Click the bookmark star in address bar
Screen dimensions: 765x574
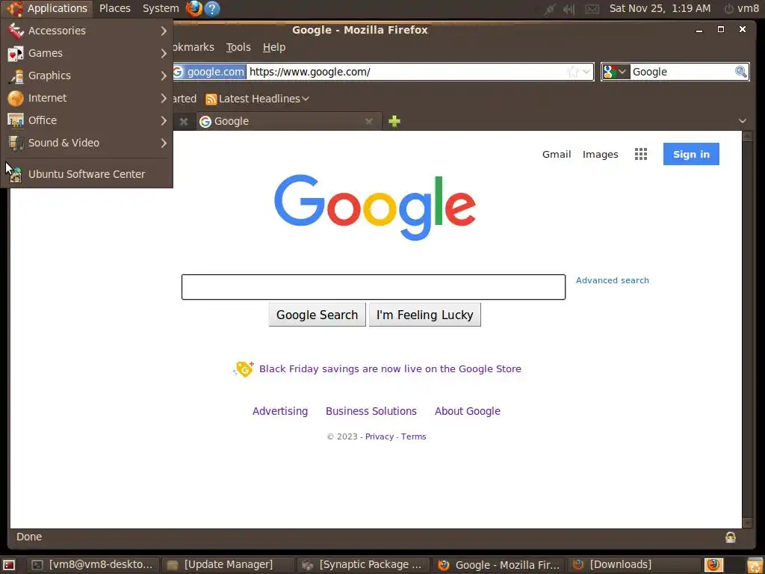(x=573, y=72)
